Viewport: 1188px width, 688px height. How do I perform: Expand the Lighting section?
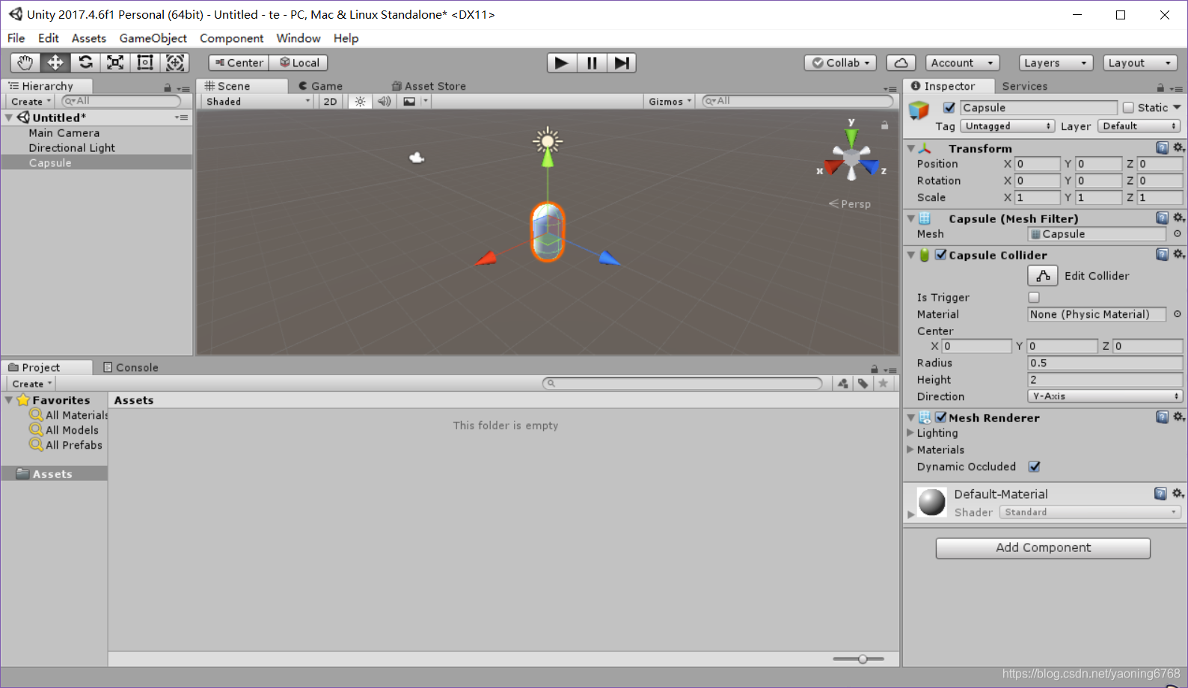[x=910, y=432]
